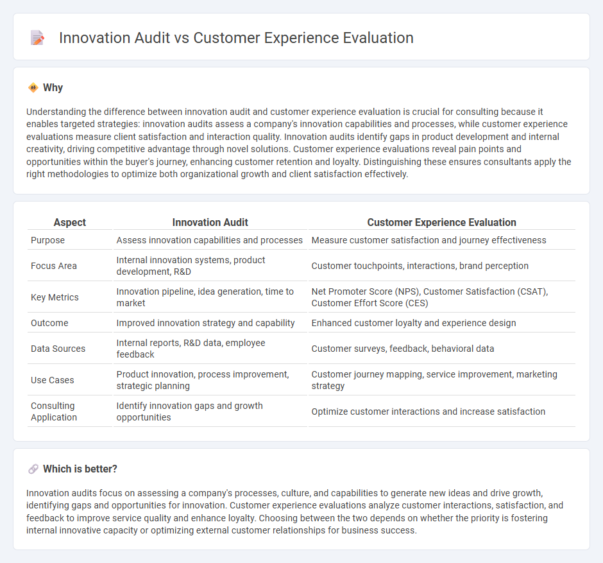Click cell 'Product innovation, process improvement, strategic planning'

[210, 380]
